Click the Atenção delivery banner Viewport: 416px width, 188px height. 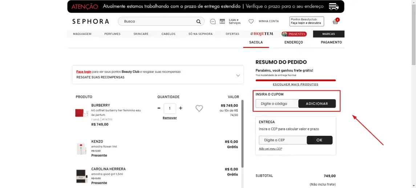[x=206, y=7]
